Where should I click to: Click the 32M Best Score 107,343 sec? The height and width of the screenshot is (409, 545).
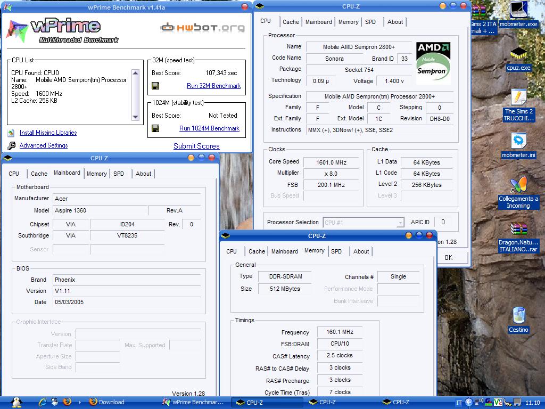(221, 73)
